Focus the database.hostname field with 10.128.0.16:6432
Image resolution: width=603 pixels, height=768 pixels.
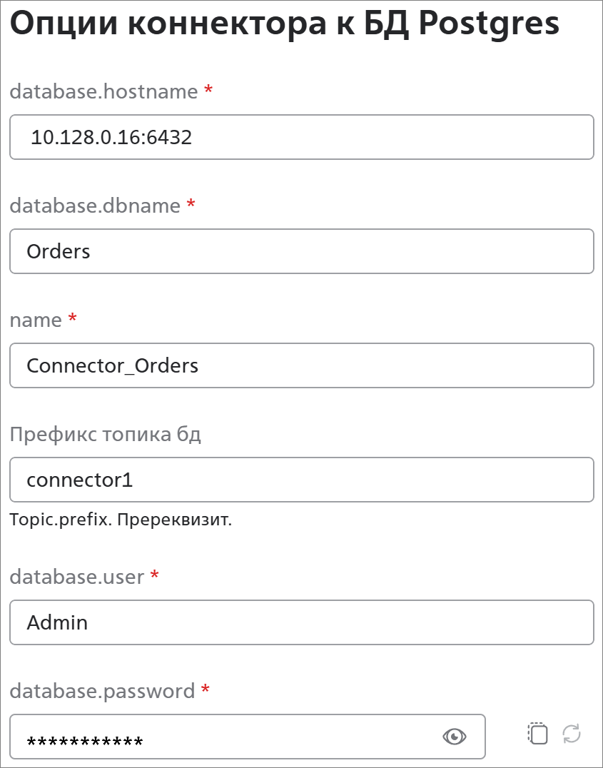coord(302,137)
